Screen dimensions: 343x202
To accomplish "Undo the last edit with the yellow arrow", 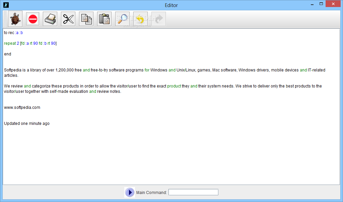I will tap(140, 19).
